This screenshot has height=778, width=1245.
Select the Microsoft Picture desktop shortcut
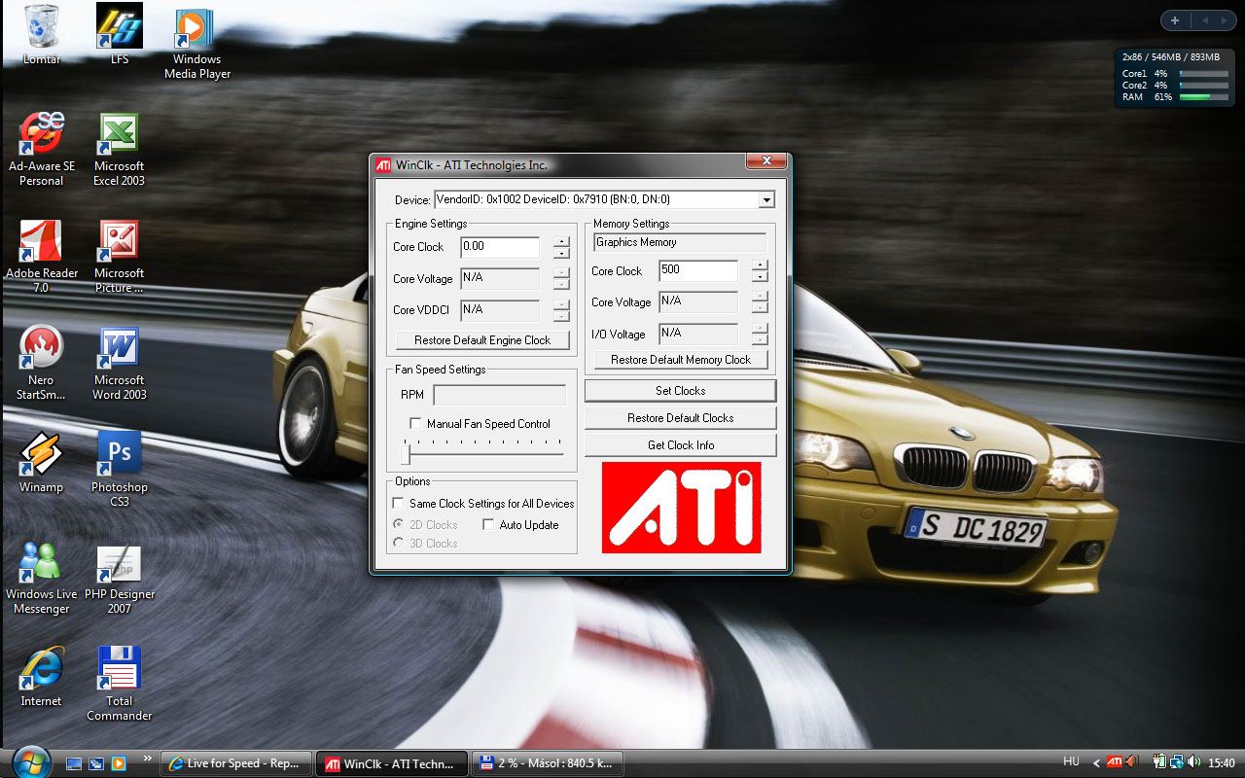coord(120,256)
